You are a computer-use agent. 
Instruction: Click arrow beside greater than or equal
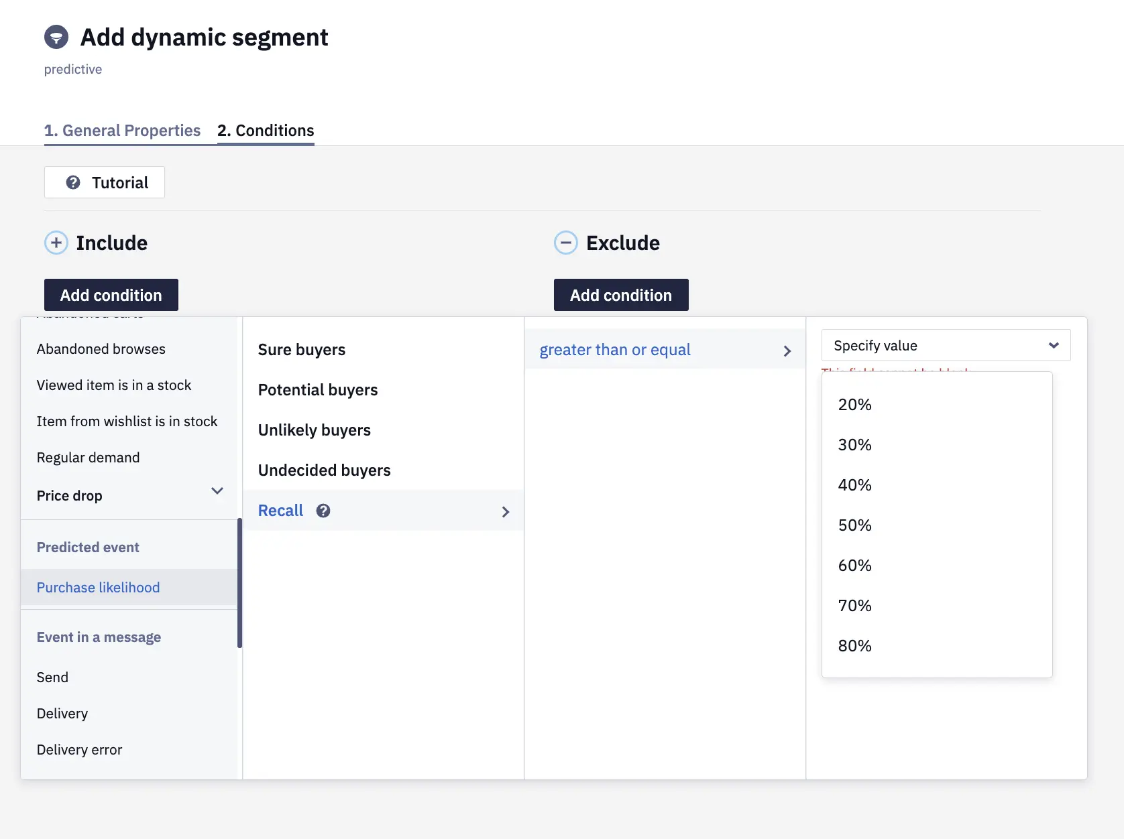(787, 351)
